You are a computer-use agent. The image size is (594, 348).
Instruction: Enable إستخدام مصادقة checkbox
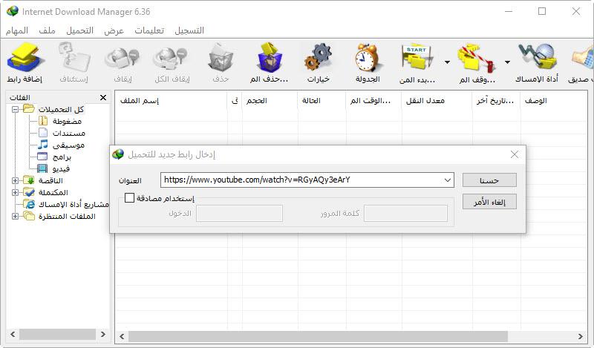(x=129, y=197)
